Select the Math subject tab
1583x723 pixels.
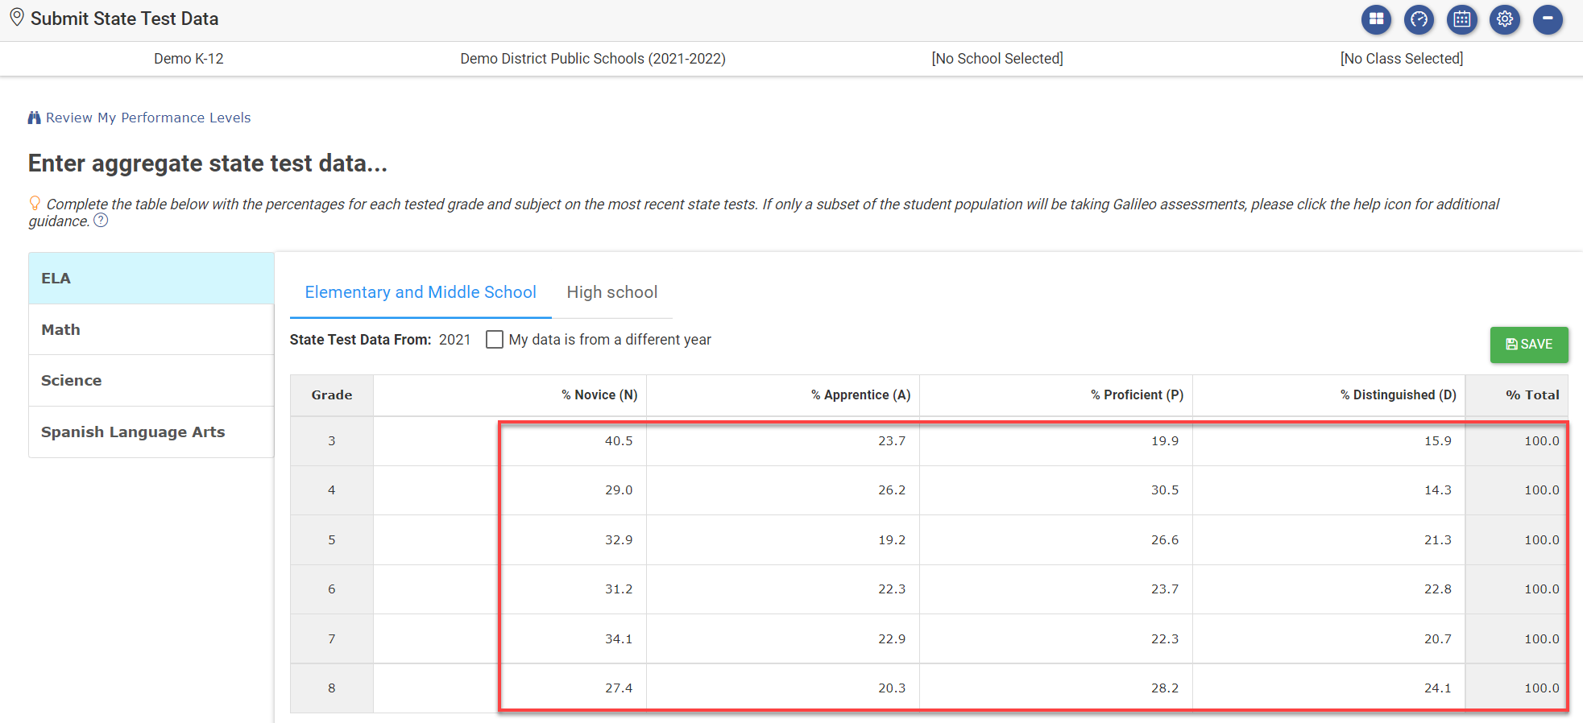[x=151, y=329]
